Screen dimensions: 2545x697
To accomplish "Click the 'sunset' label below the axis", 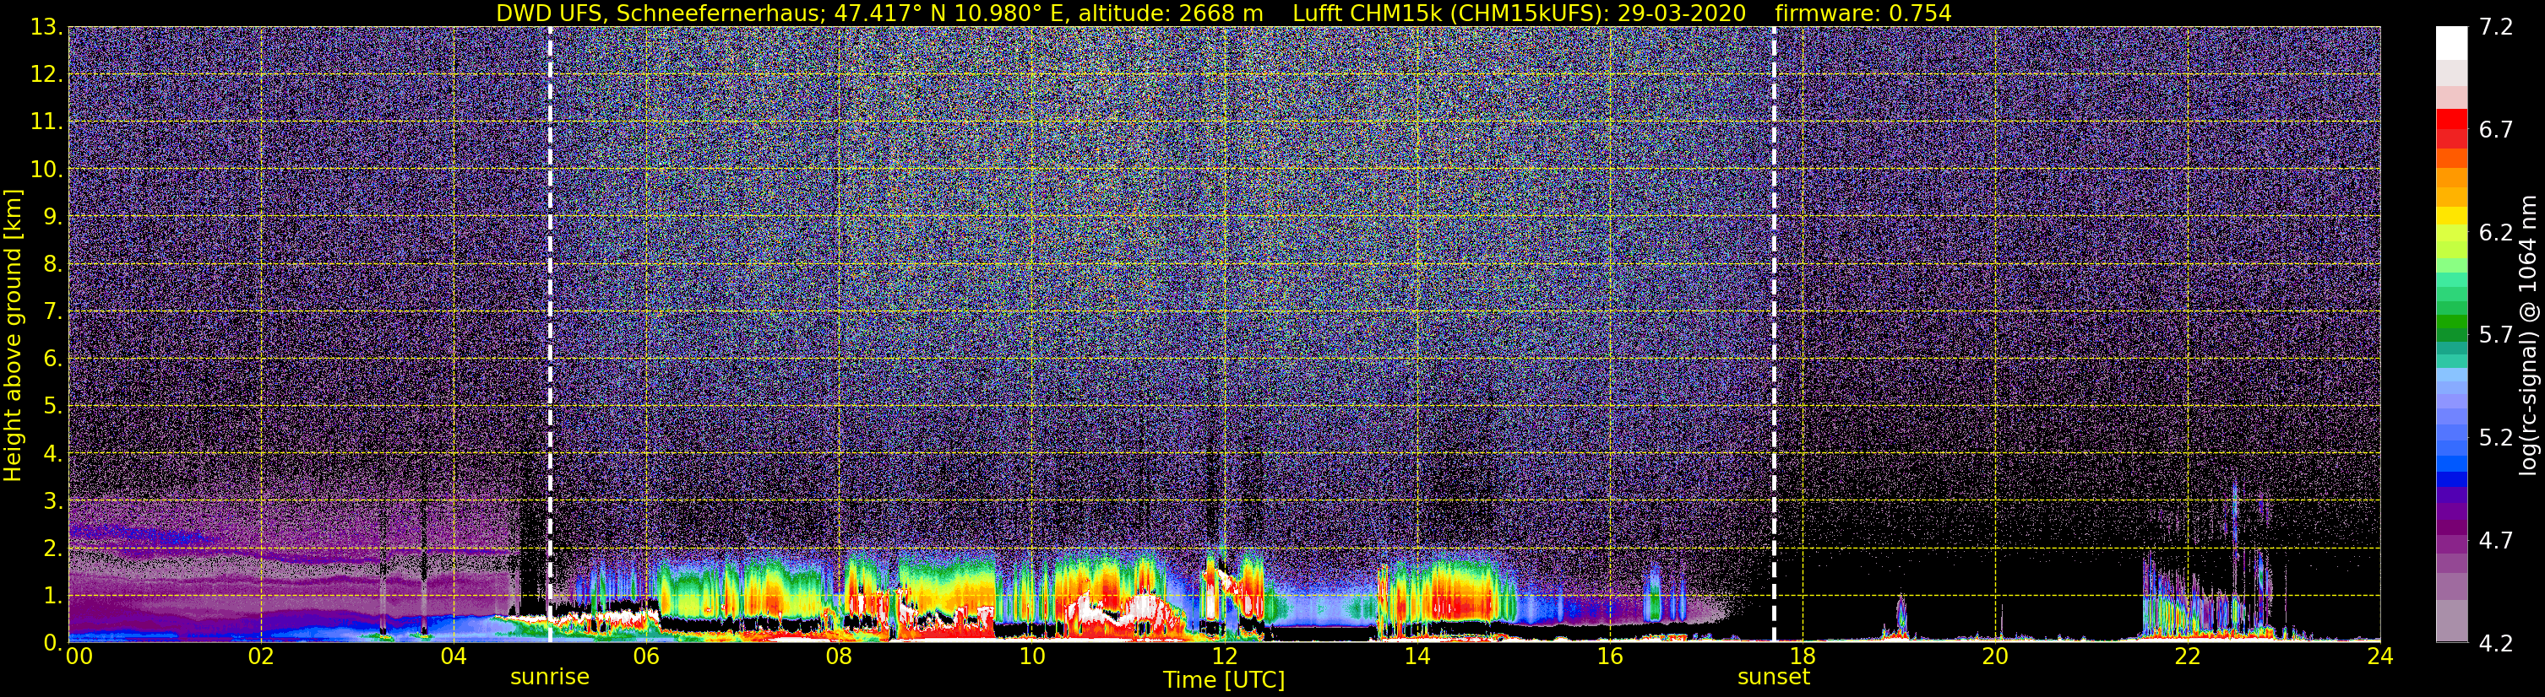I will (x=1774, y=678).
